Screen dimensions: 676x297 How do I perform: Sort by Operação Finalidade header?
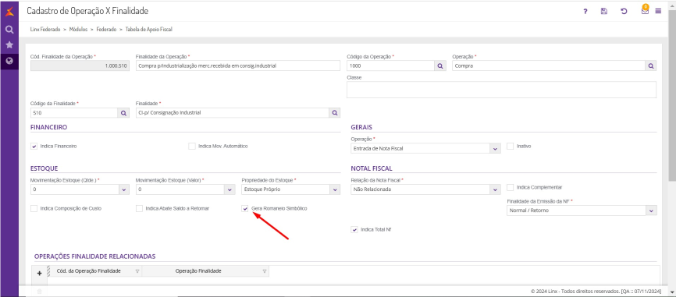pyautogui.click(x=198, y=271)
